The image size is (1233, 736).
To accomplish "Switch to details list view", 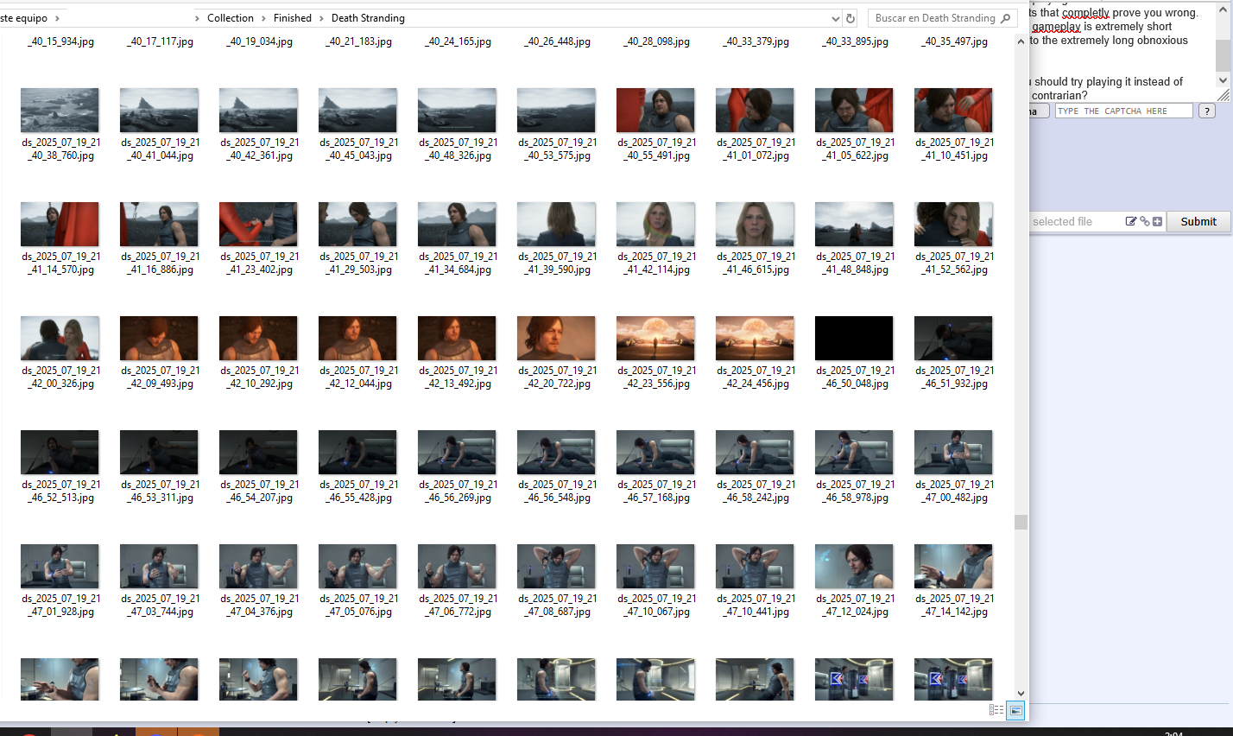I will (996, 710).
